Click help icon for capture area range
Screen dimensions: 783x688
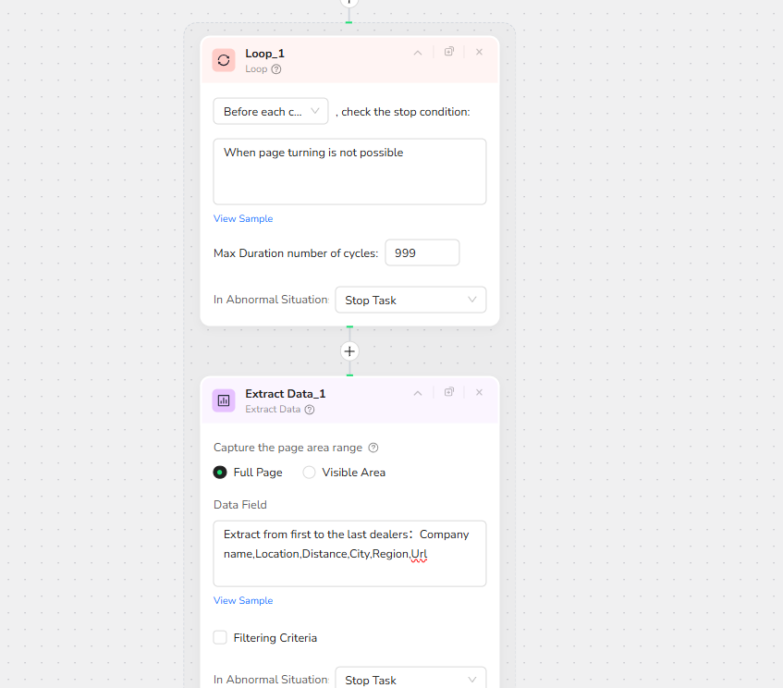(x=373, y=448)
